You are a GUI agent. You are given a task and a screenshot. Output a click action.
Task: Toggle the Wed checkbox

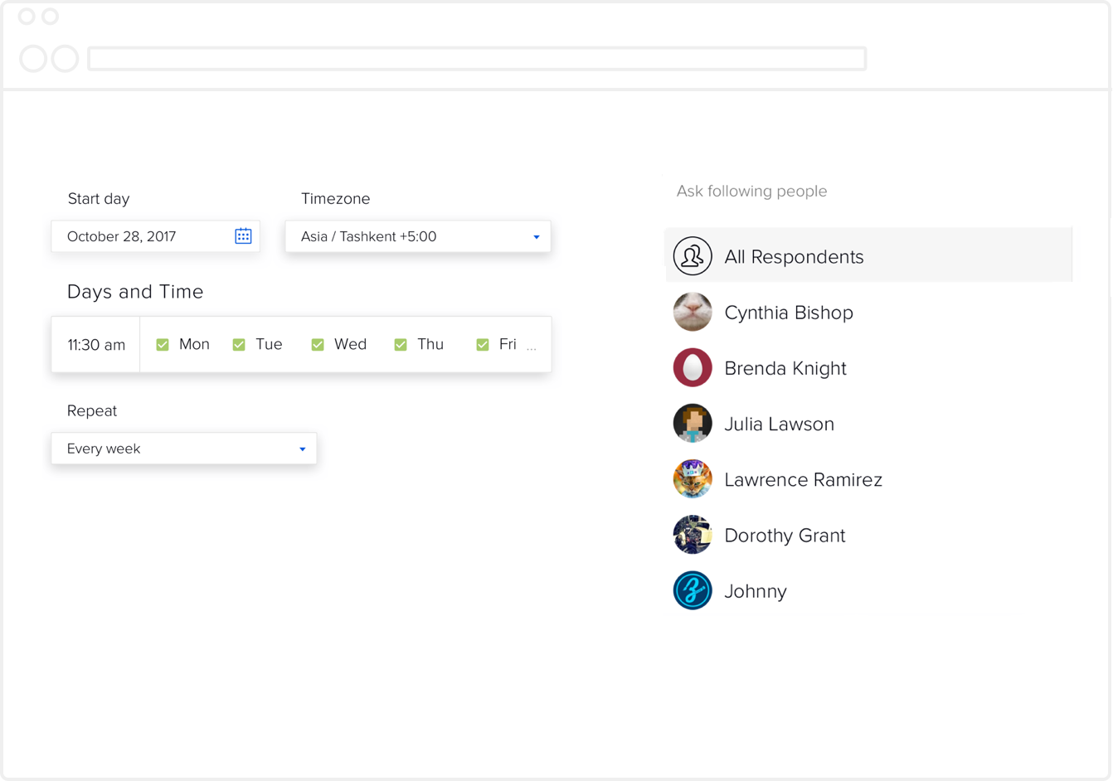[x=318, y=344]
